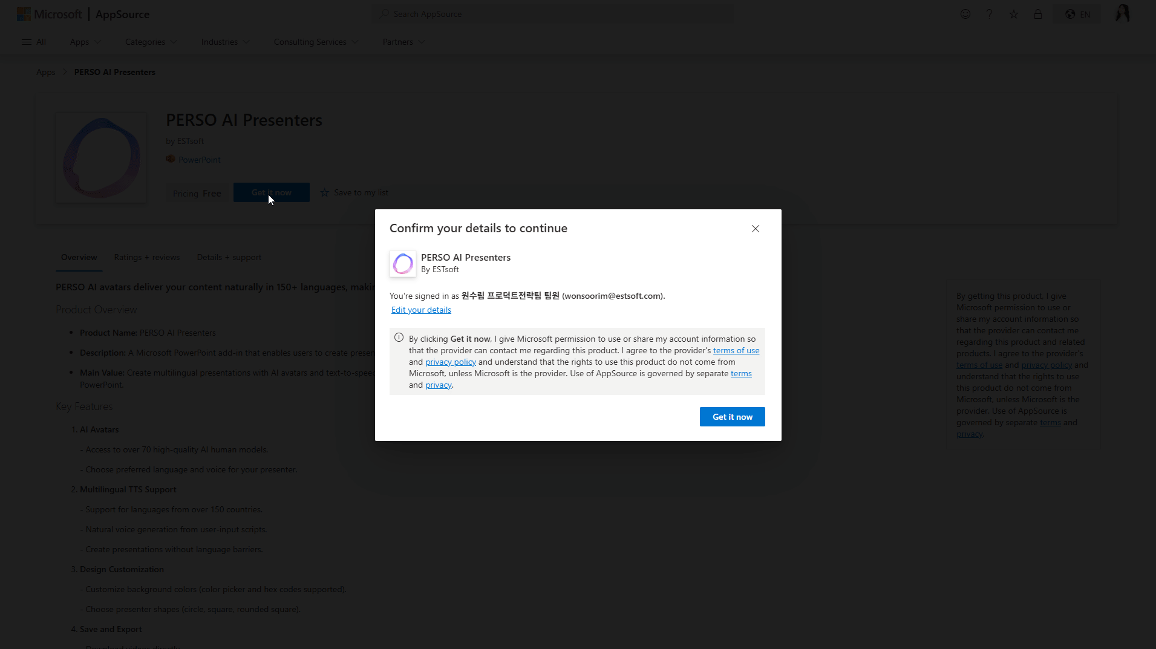This screenshot has width=1156, height=649.
Task: Expand the Consulting Services dropdown menu
Action: 316,42
